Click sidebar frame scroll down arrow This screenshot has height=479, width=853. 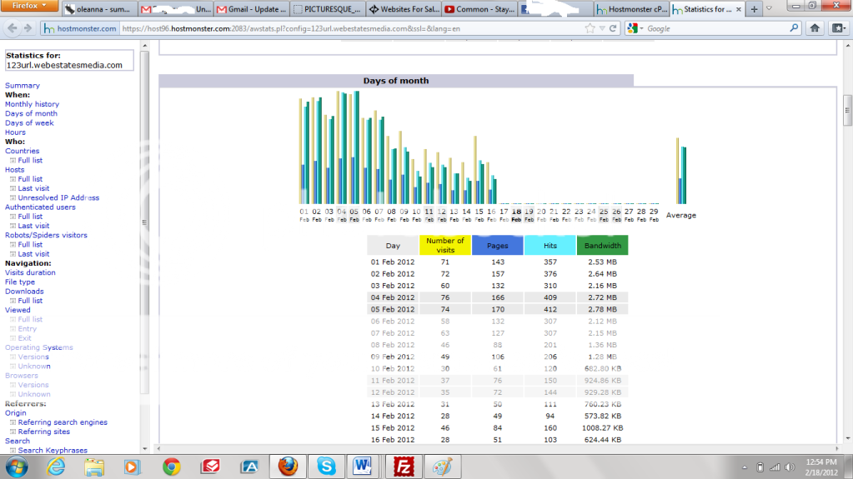pos(145,449)
